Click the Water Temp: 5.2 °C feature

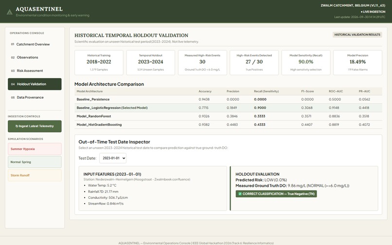[x=102, y=186]
